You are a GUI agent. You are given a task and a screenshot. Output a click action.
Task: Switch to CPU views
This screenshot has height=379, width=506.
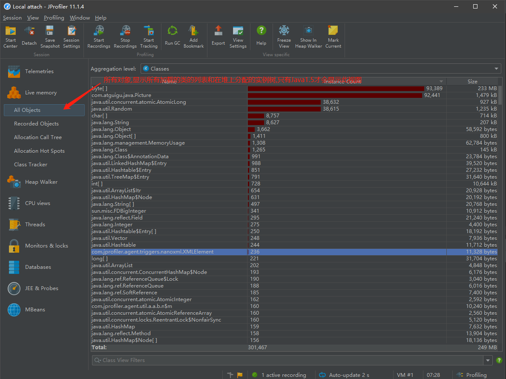(37, 203)
